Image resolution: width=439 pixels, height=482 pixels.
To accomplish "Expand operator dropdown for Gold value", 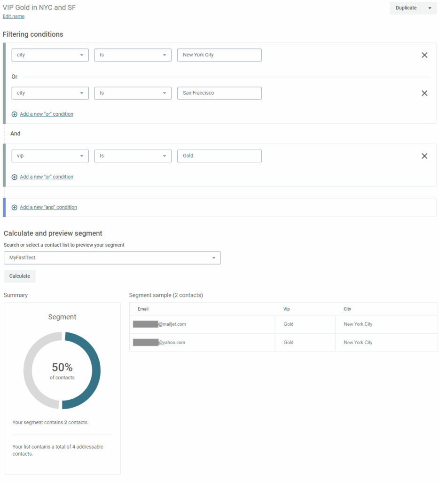I will point(133,156).
